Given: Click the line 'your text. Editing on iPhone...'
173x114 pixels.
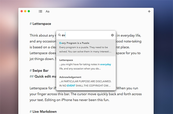Looking at the screenshot, I should (69, 100).
